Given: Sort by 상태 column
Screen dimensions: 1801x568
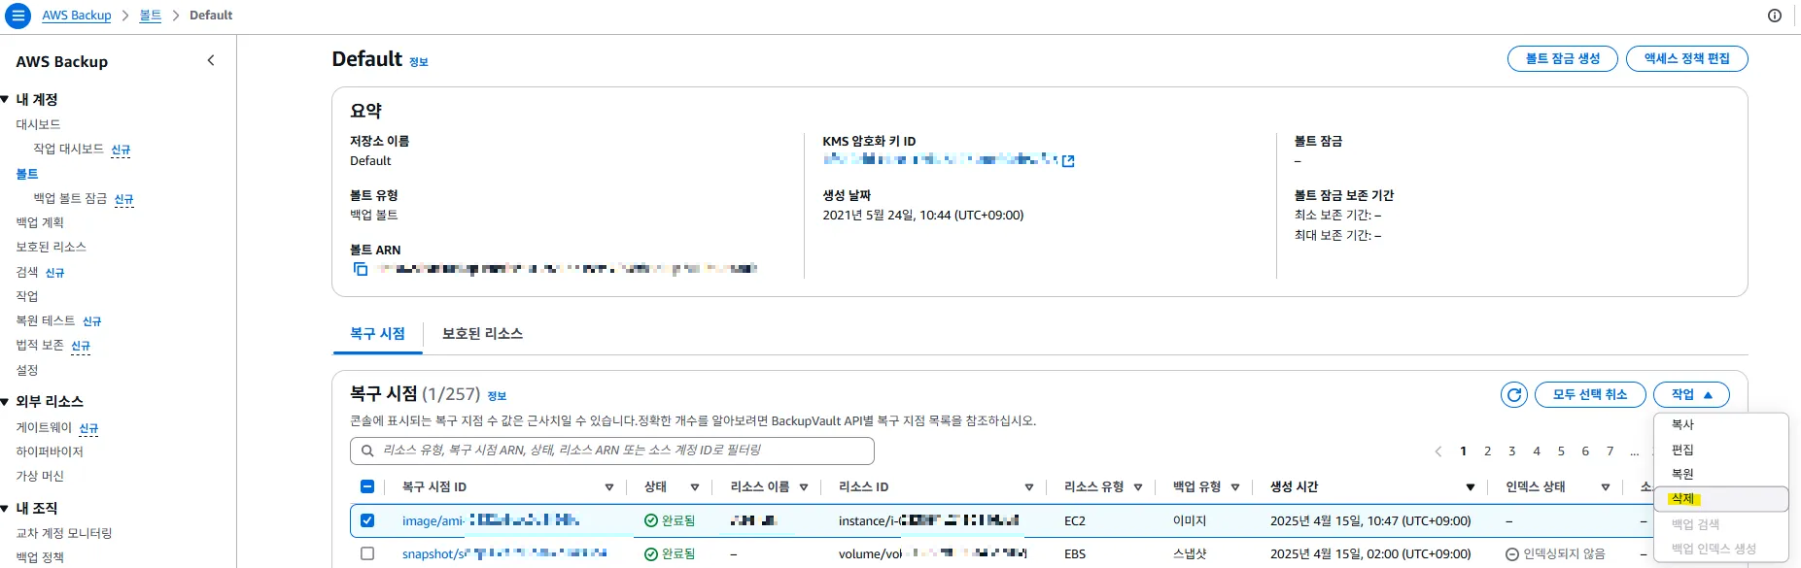Looking at the screenshot, I should pyautogui.click(x=695, y=487).
